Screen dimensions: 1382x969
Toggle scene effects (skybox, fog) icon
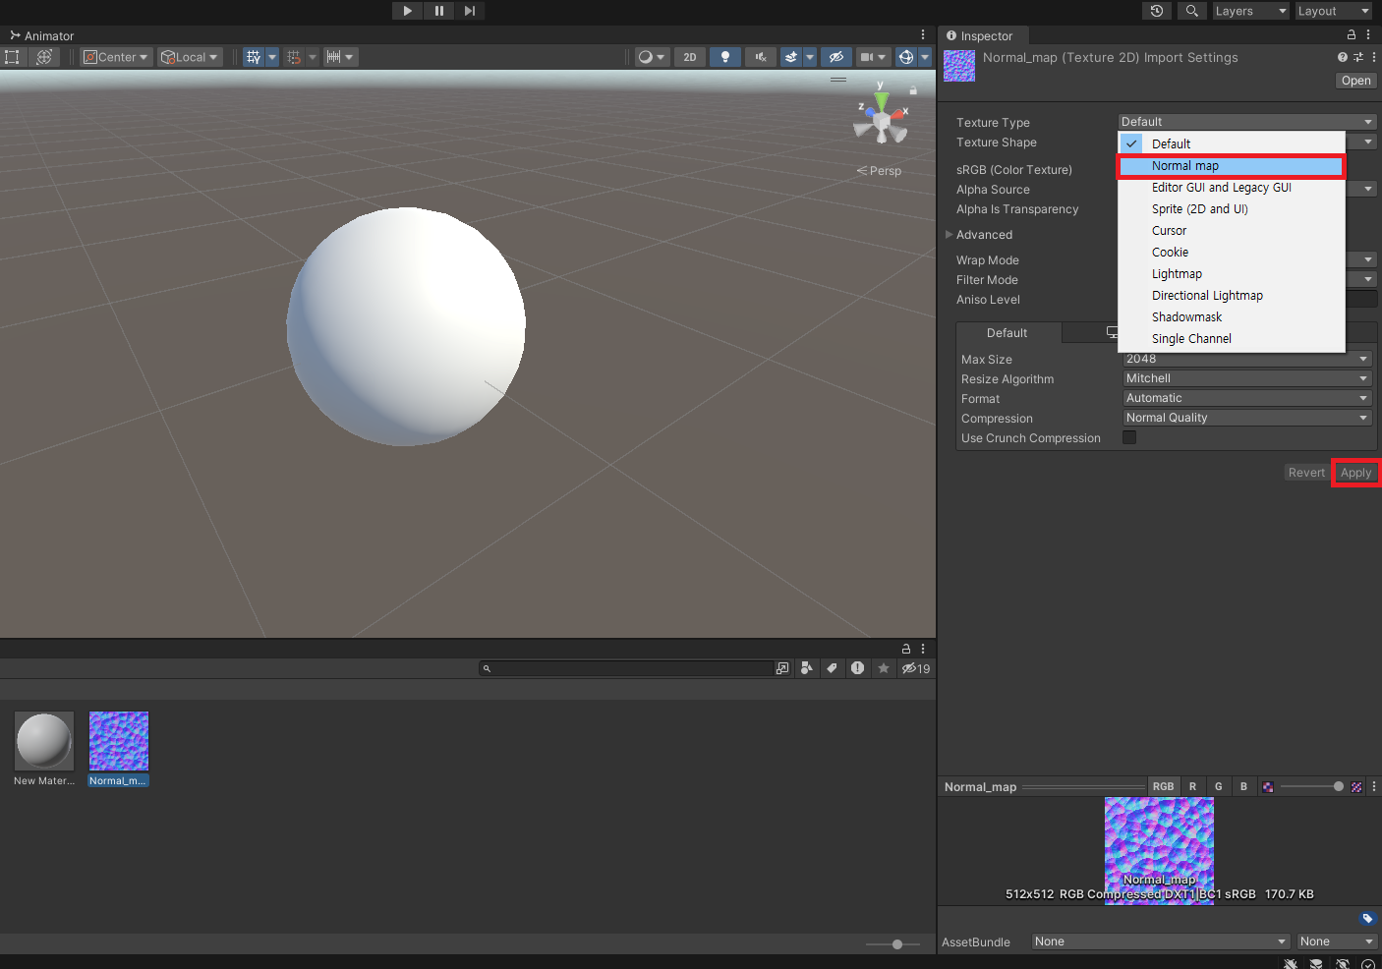(x=791, y=57)
